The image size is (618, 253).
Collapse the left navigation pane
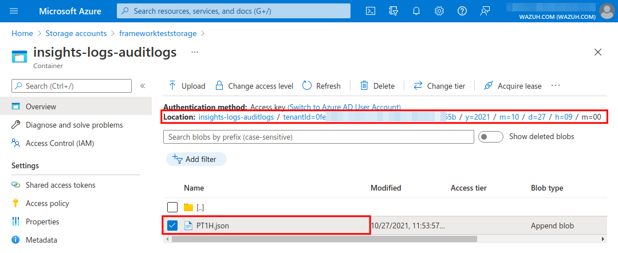tap(143, 86)
